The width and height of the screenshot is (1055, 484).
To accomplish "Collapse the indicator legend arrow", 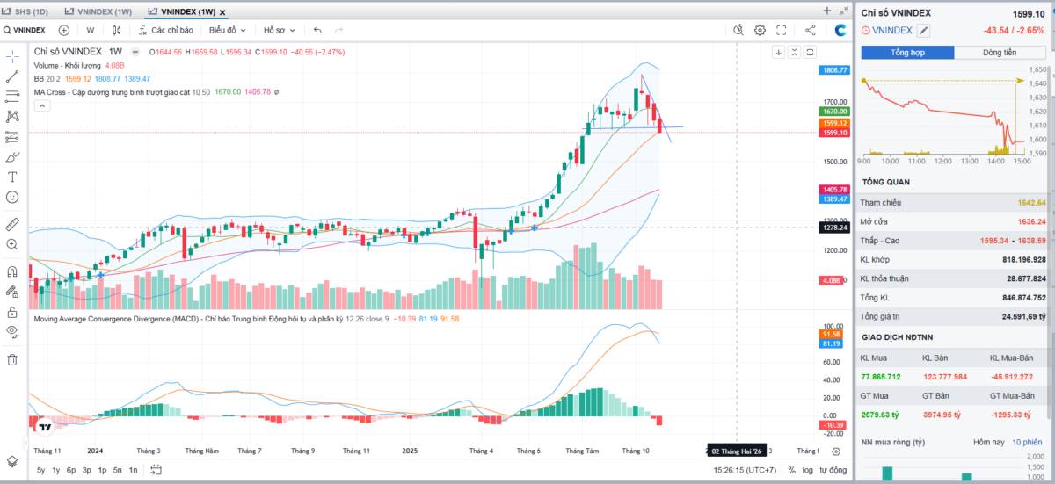I will click(x=42, y=105).
